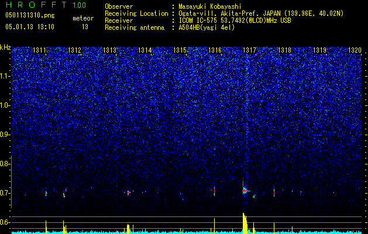Image resolution: width=368 pixels, height=234 pixels.
Task: Click the 1311 time marker
Action: point(39,50)
